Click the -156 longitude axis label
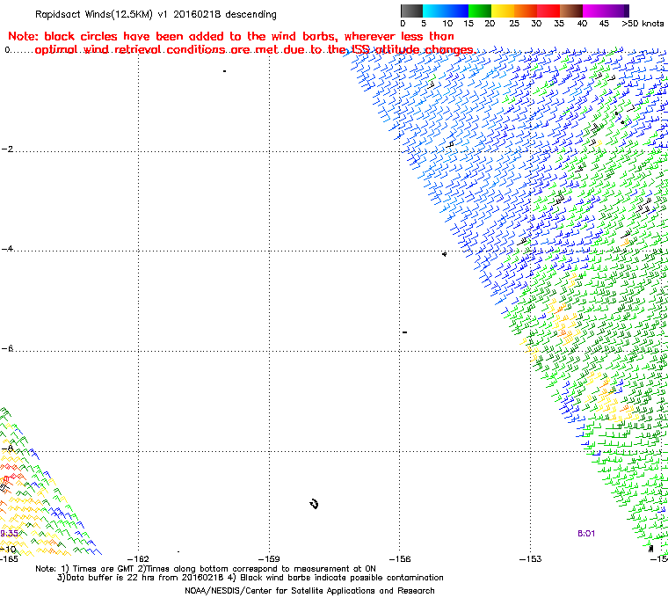 click(400, 559)
